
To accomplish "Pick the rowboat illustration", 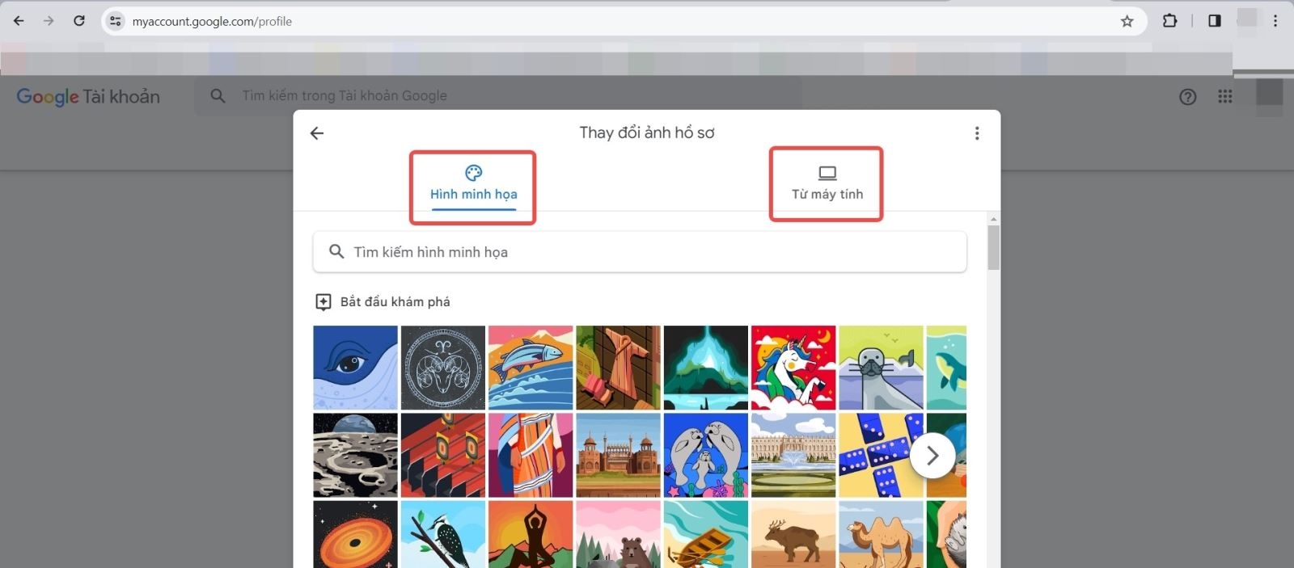I will [x=706, y=534].
